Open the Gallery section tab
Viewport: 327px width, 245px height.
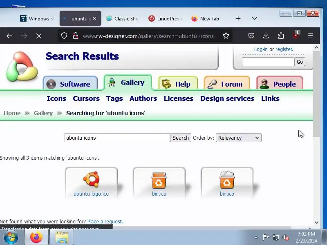point(128,82)
